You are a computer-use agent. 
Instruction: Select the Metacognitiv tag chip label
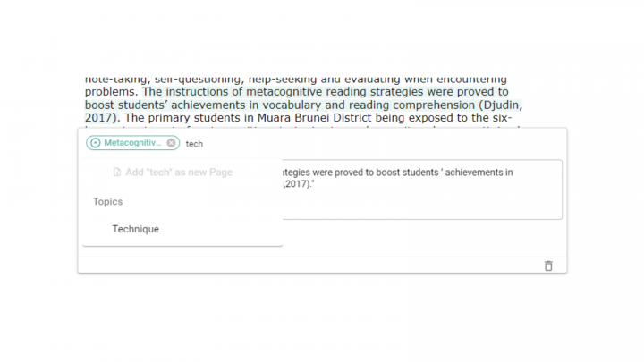point(132,143)
